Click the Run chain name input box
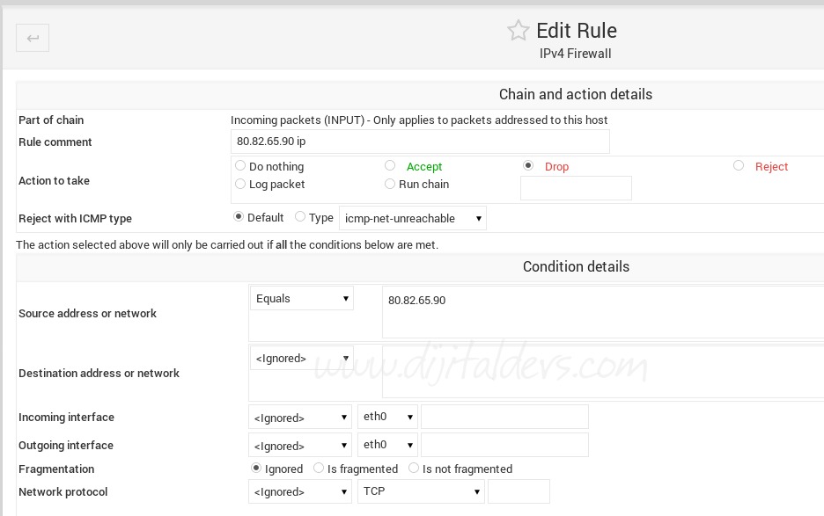Viewport: 824px width, 516px height. [576, 188]
